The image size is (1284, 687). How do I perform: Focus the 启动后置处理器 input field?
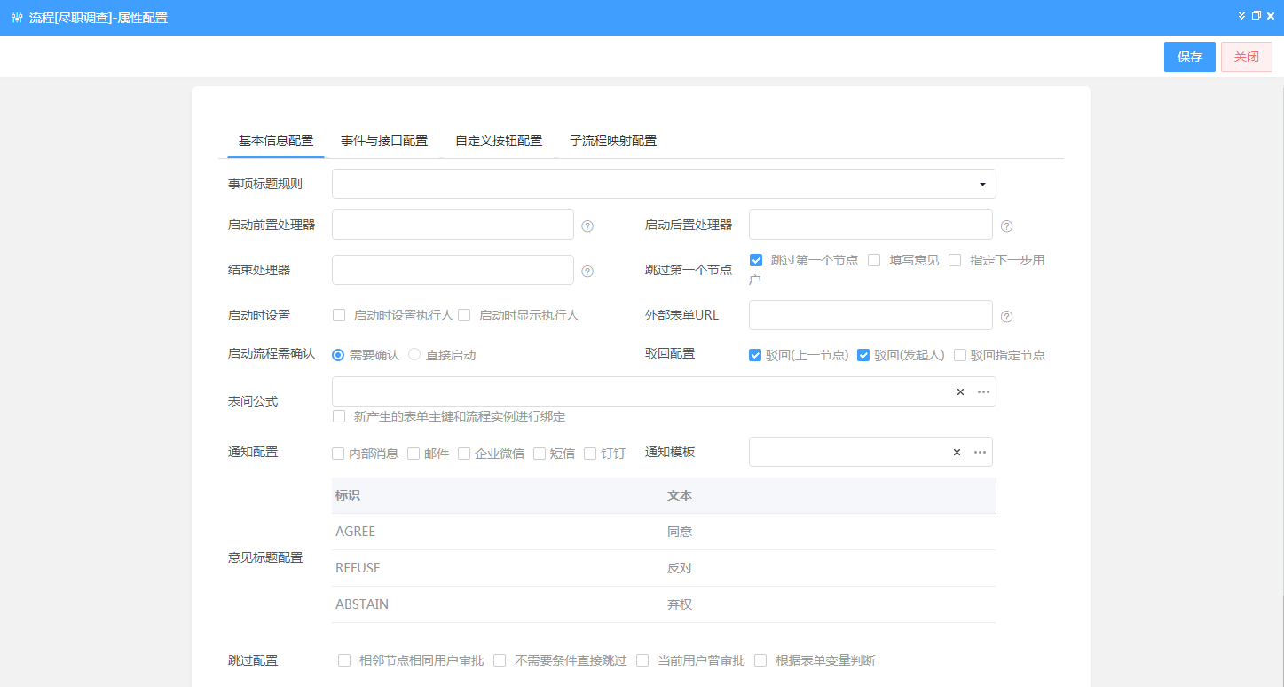[870, 225]
